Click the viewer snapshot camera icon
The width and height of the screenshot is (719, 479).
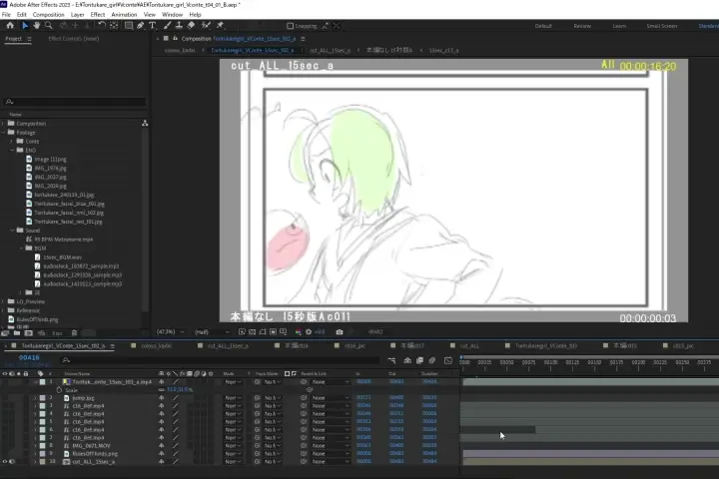[x=340, y=332]
